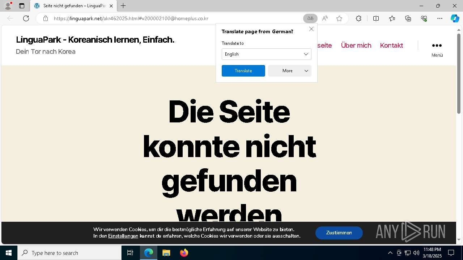
Task: Expand the More options dropdown
Action: [290, 71]
